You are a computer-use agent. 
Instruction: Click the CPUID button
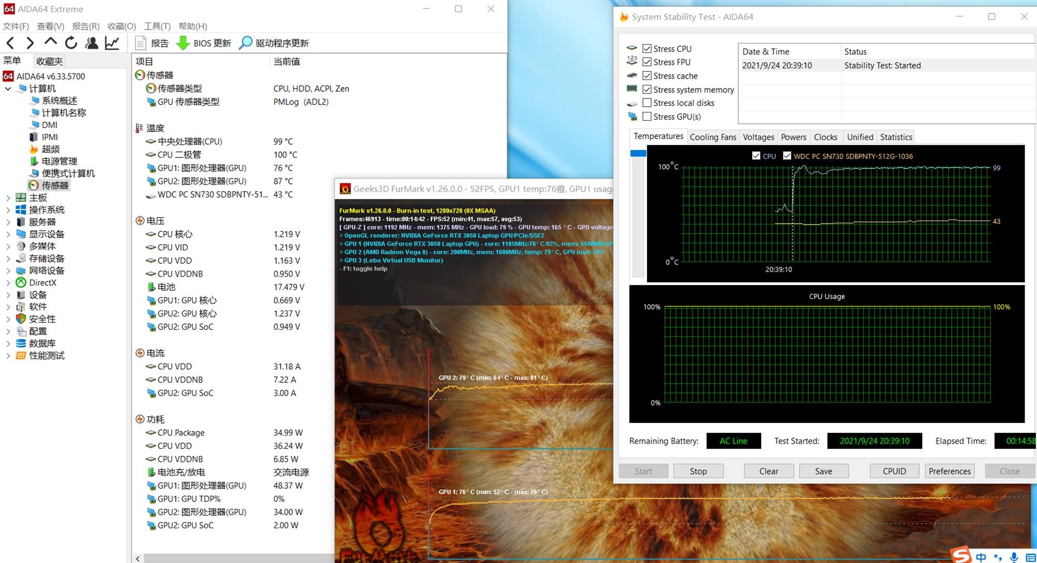click(894, 471)
